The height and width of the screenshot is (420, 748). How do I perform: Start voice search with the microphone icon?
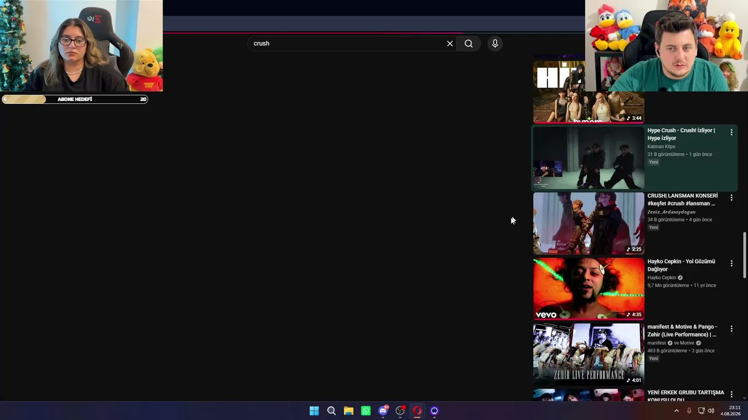pyautogui.click(x=495, y=43)
